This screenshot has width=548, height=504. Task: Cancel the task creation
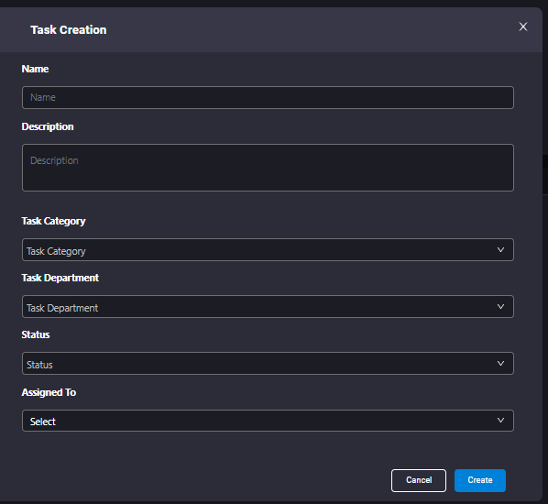419,480
